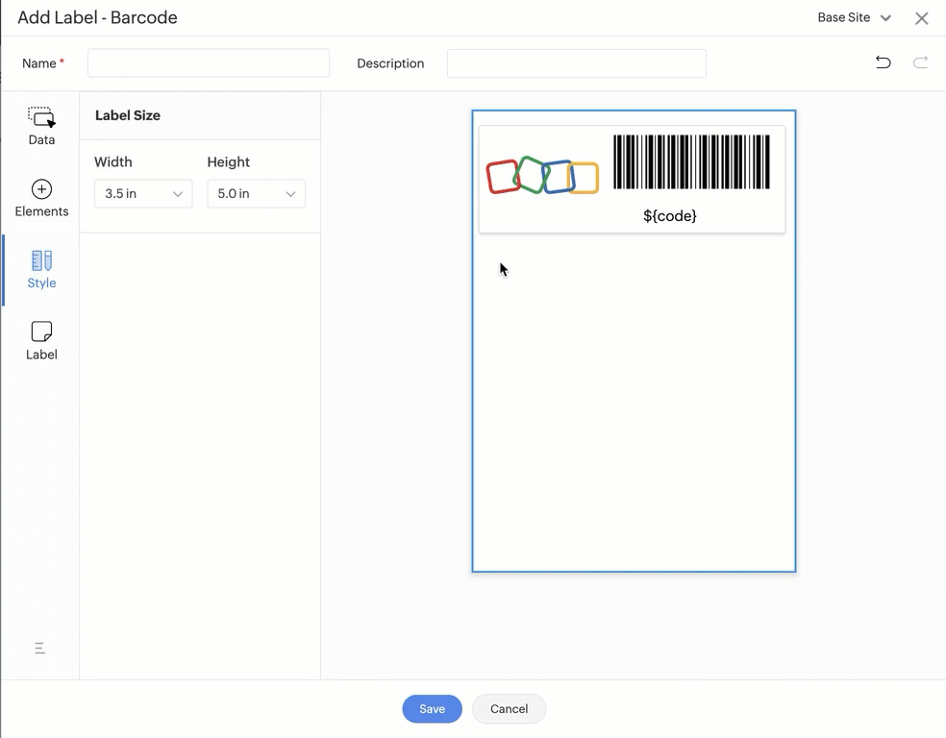
Task: Open the Data panel icon
Action: (41, 118)
